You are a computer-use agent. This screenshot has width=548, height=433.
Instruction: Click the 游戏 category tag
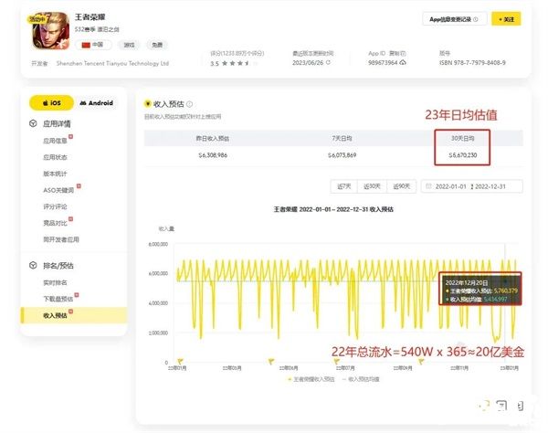coord(129,45)
